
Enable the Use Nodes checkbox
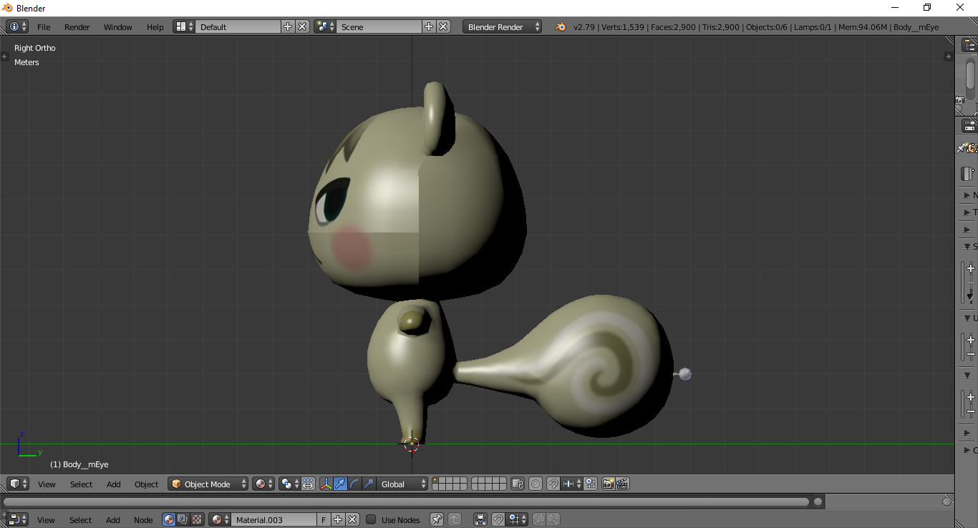click(x=371, y=520)
